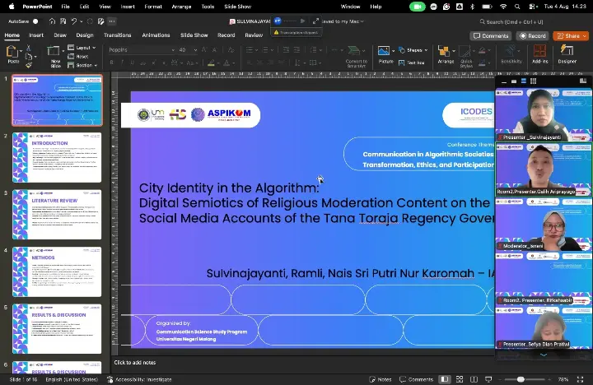This screenshot has height=385, width=593.
Task: Switch to the Design ribbon tab
Action: pyautogui.click(x=85, y=35)
